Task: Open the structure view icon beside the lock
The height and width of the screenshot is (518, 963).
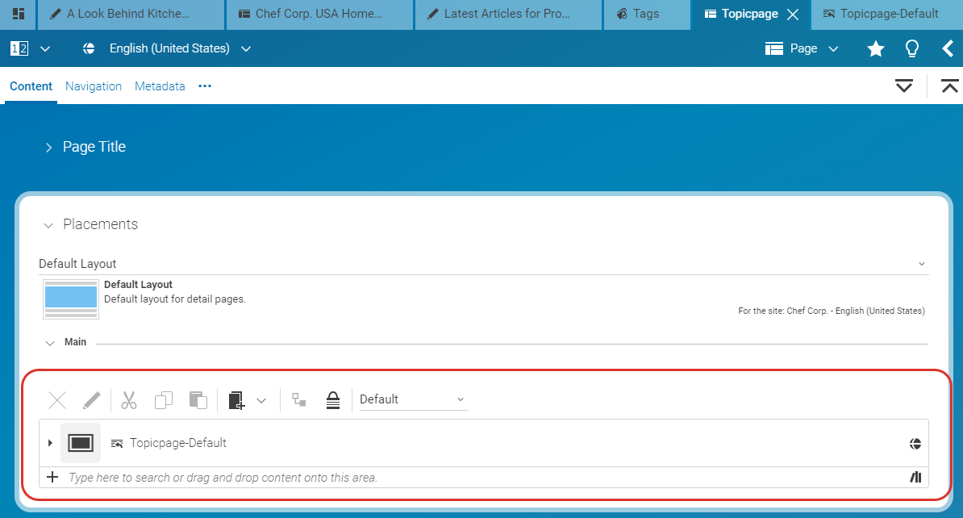Action: coord(299,399)
